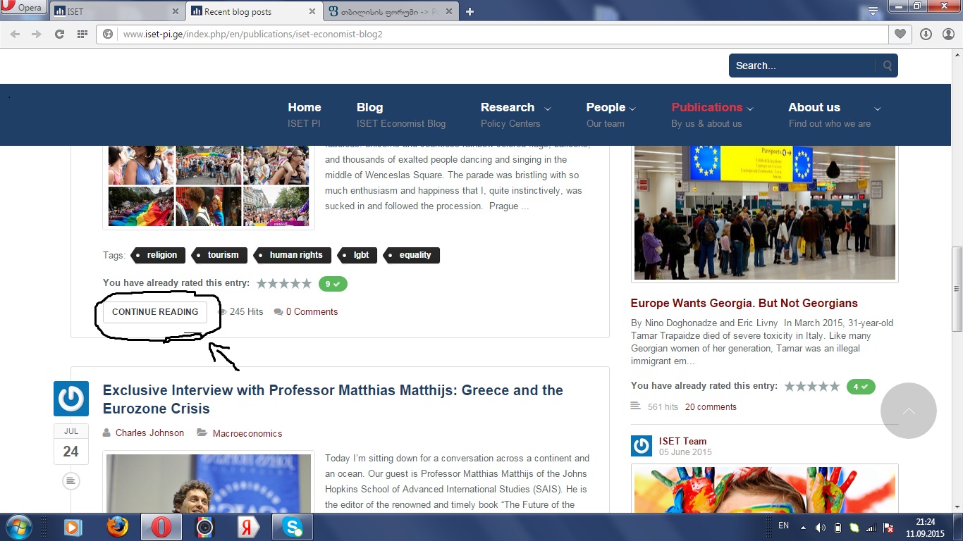Open the Publications navigation item
Viewport: 963px width, 541px height.
tap(707, 115)
